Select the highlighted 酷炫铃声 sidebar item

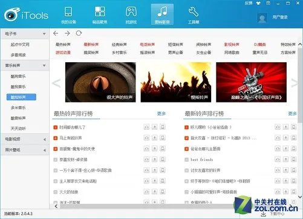click(21, 97)
